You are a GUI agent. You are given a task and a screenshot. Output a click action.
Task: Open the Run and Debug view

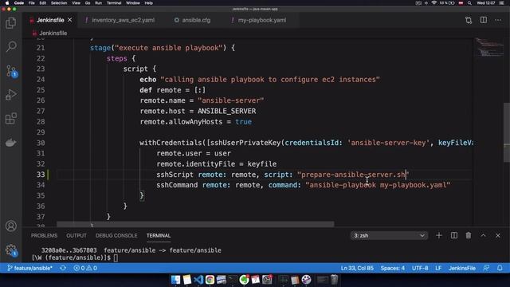click(10, 95)
